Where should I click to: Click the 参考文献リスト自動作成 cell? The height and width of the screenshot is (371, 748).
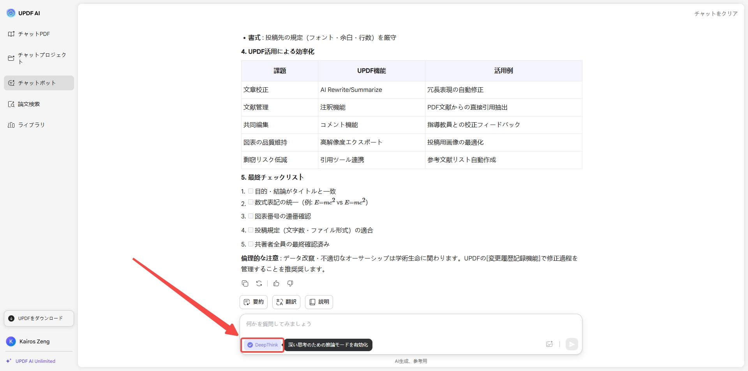pyautogui.click(x=504, y=160)
